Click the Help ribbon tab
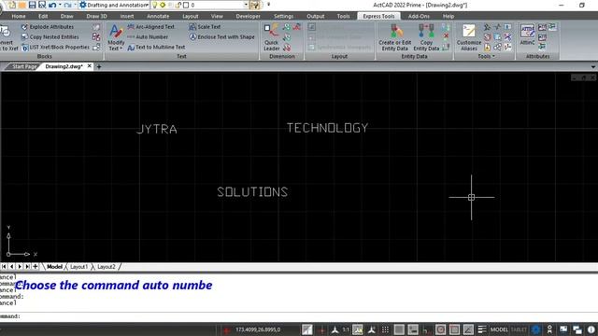 click(x=448, y=17)
